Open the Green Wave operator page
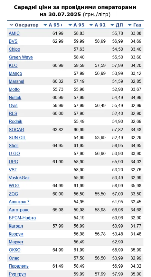Image resolution: width=151 pixels, height=277 pixels. click(x=21, y=57)
